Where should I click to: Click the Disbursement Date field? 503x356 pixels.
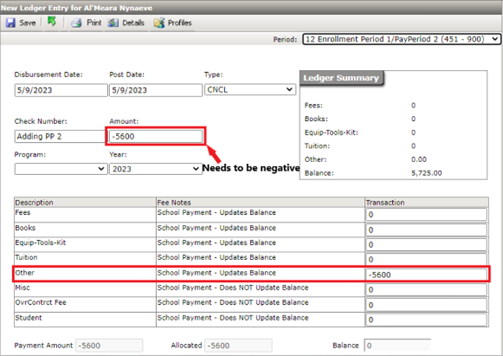[x=59, y=90]
